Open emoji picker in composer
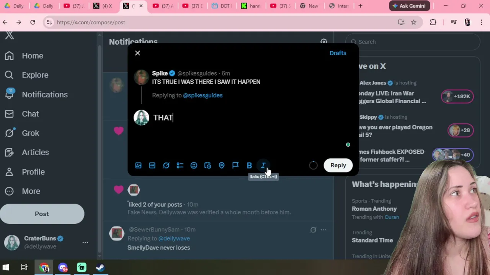The width and height of the screenshot is (490, 275). [x=194, y=165]
